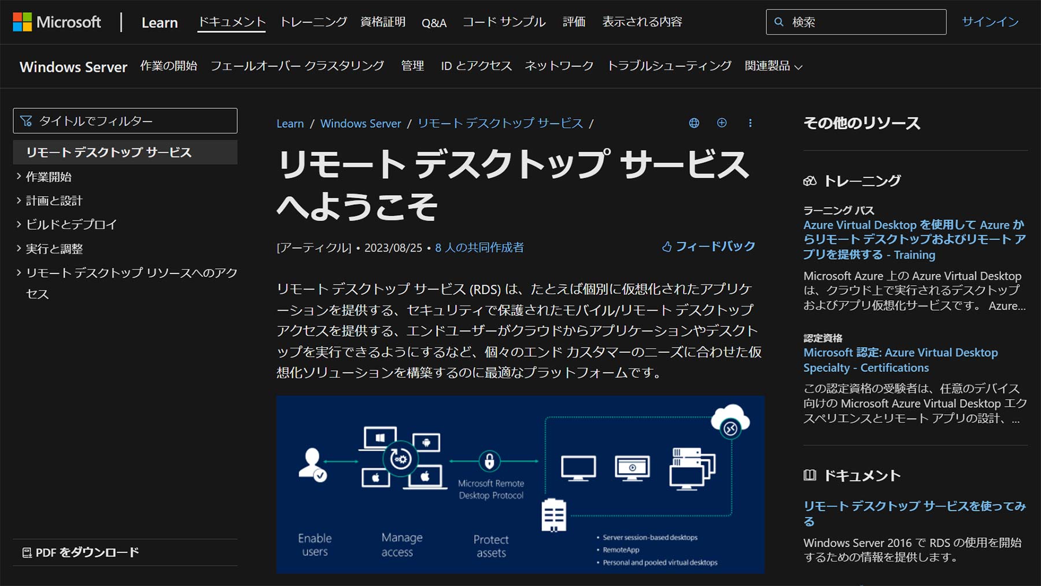Click the search magnifier icon

779,22
